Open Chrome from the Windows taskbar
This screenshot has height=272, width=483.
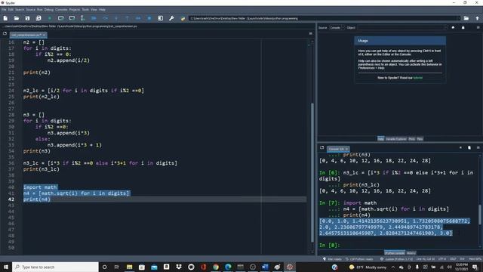tap(216, 267)
